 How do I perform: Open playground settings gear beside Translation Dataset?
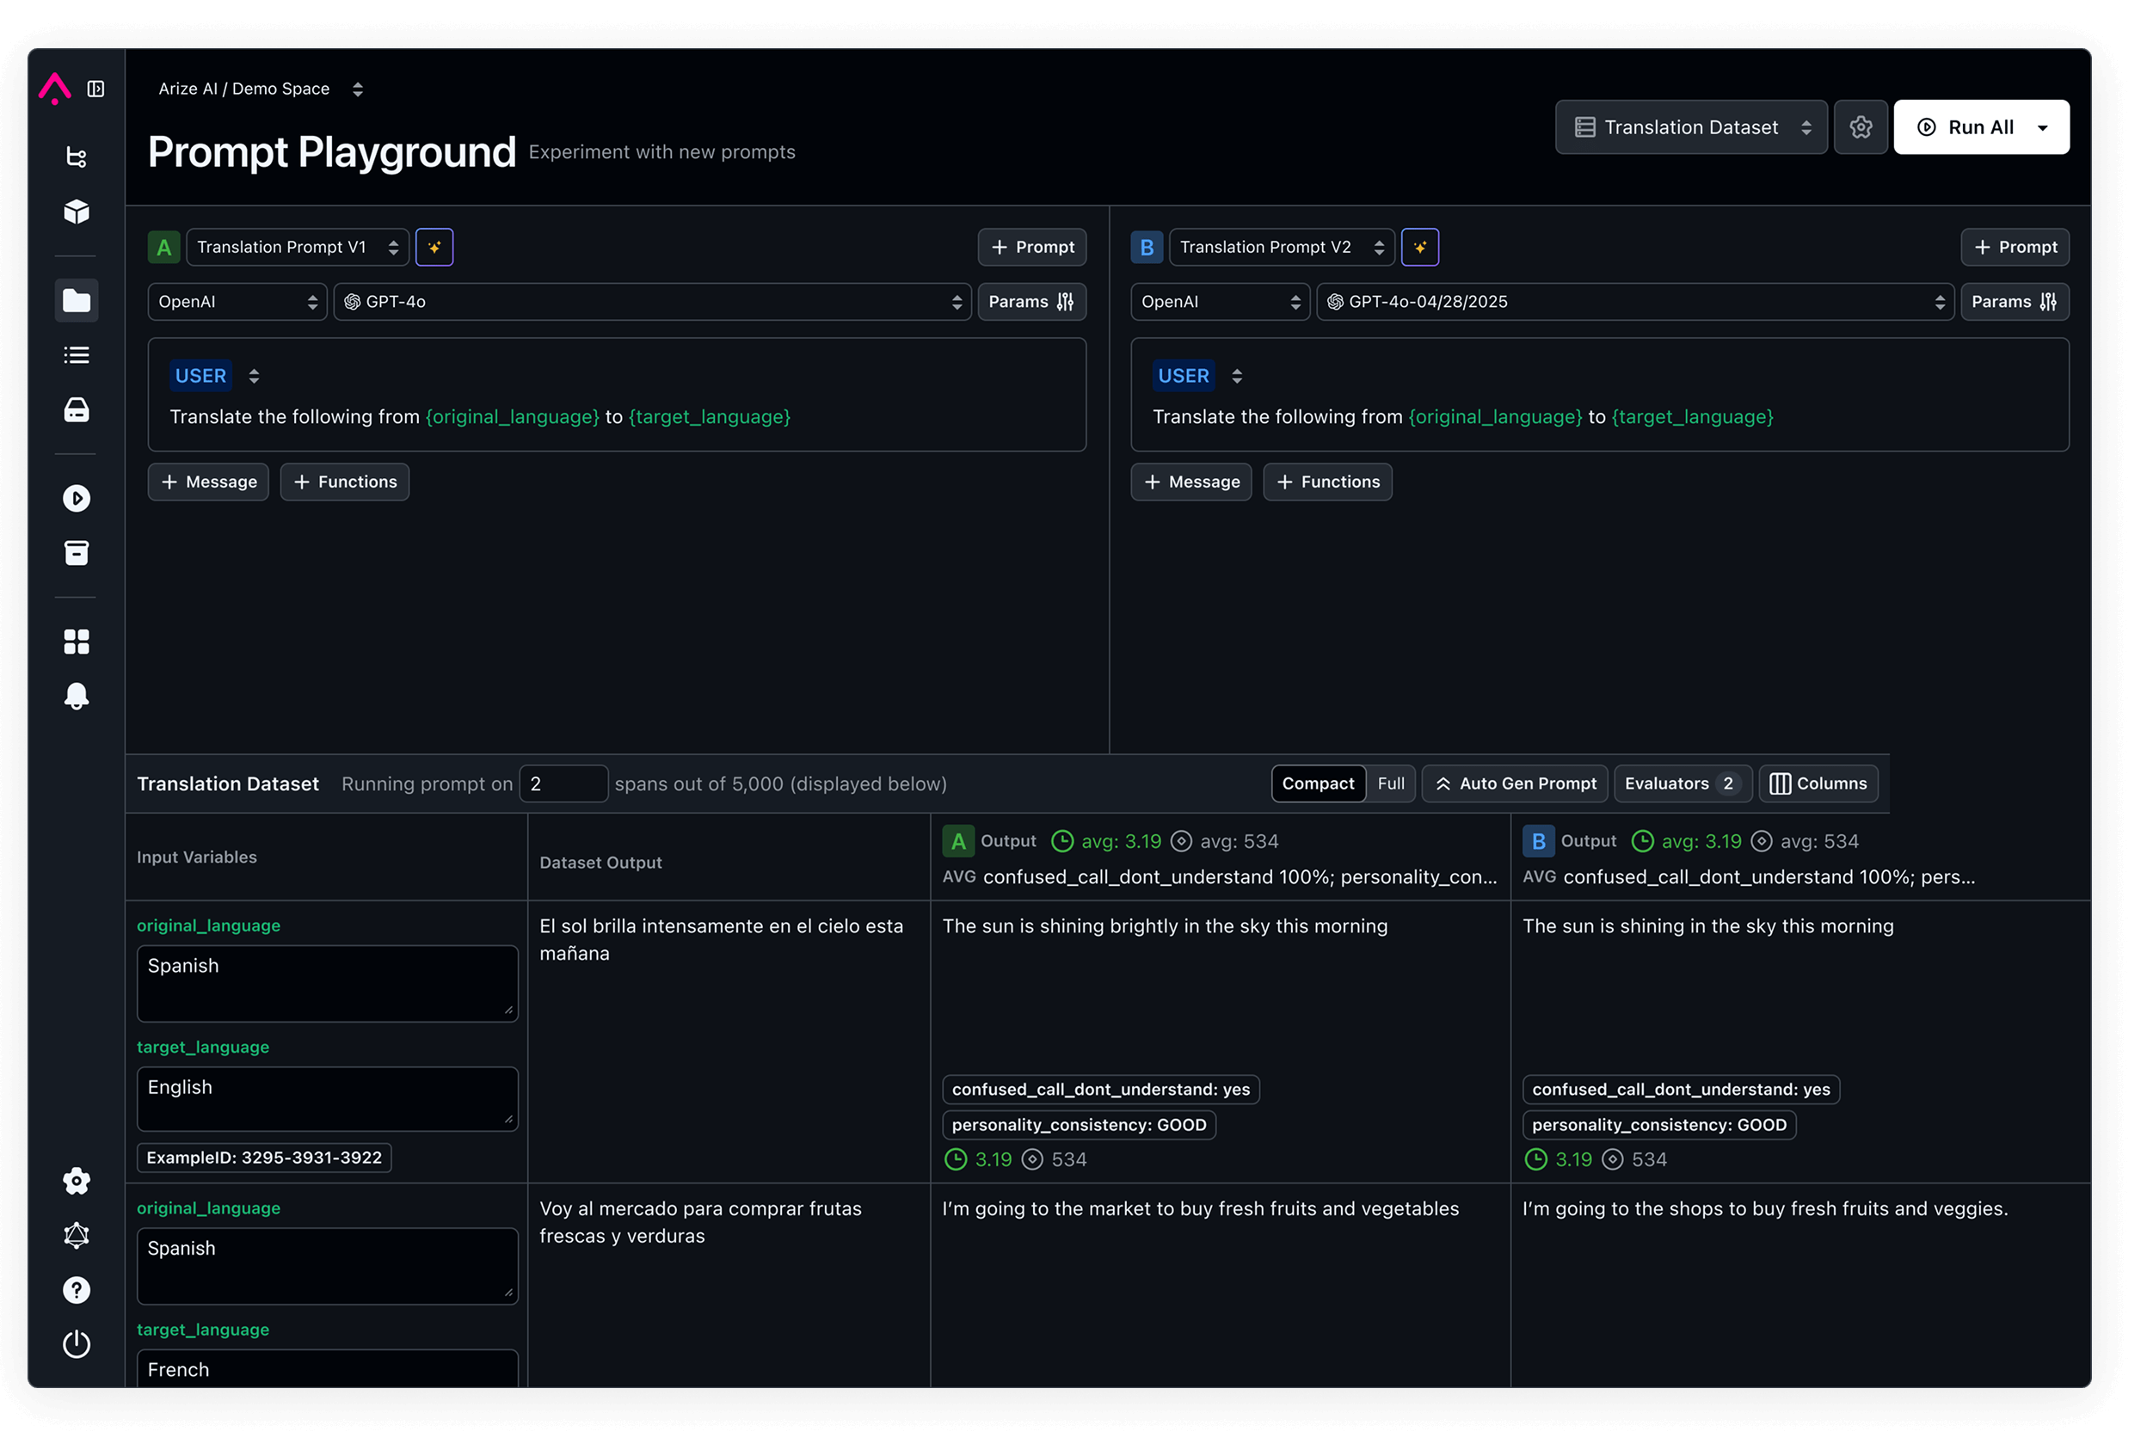click(x=1861, y=127)
